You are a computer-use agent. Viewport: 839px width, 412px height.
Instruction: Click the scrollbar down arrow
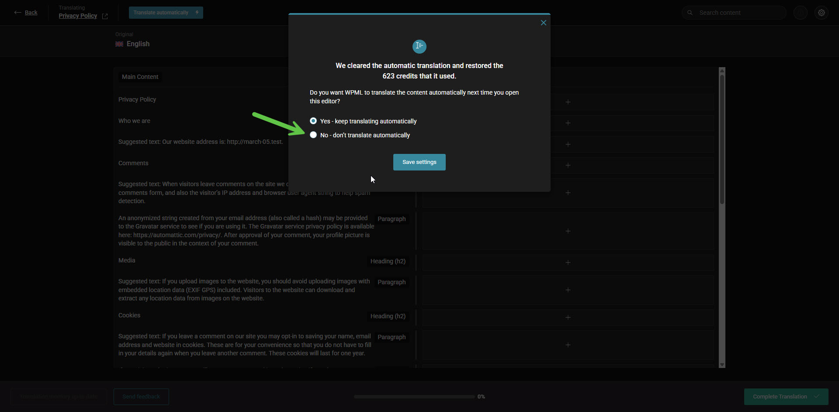(x=722, y=365)
